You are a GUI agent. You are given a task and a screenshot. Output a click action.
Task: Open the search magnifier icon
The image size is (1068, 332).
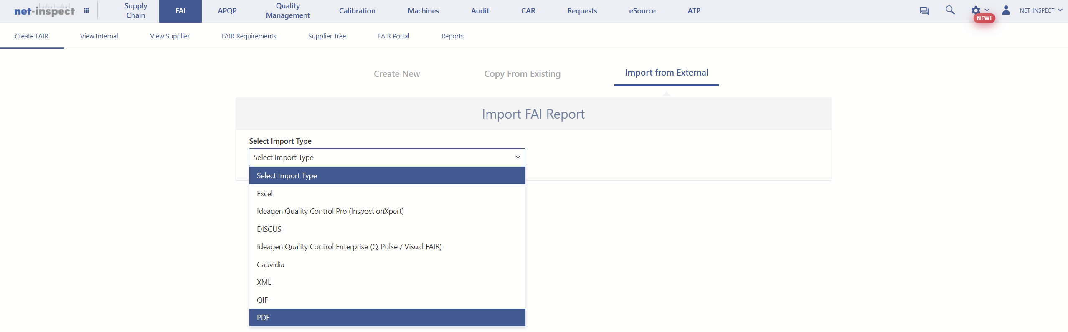pyautogui.click(x=950, y=10)
